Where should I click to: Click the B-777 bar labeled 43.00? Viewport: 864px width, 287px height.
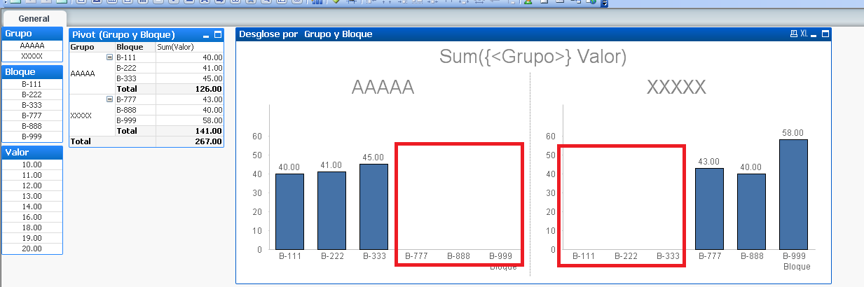coord(709,209)
